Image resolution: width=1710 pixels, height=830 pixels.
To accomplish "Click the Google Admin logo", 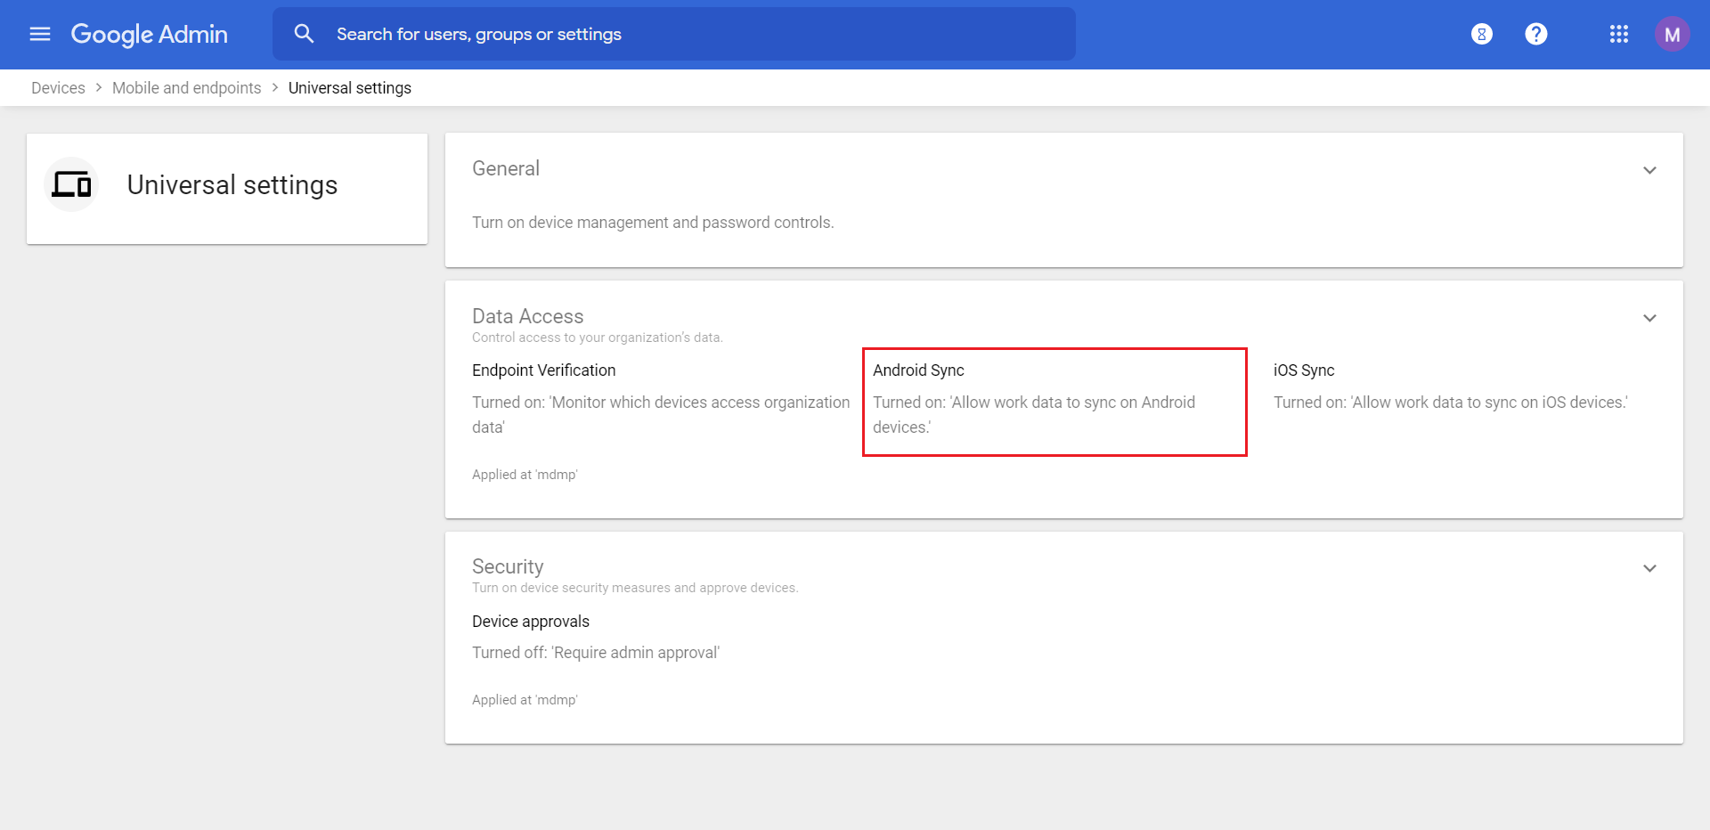I will [x=150, y=34].
